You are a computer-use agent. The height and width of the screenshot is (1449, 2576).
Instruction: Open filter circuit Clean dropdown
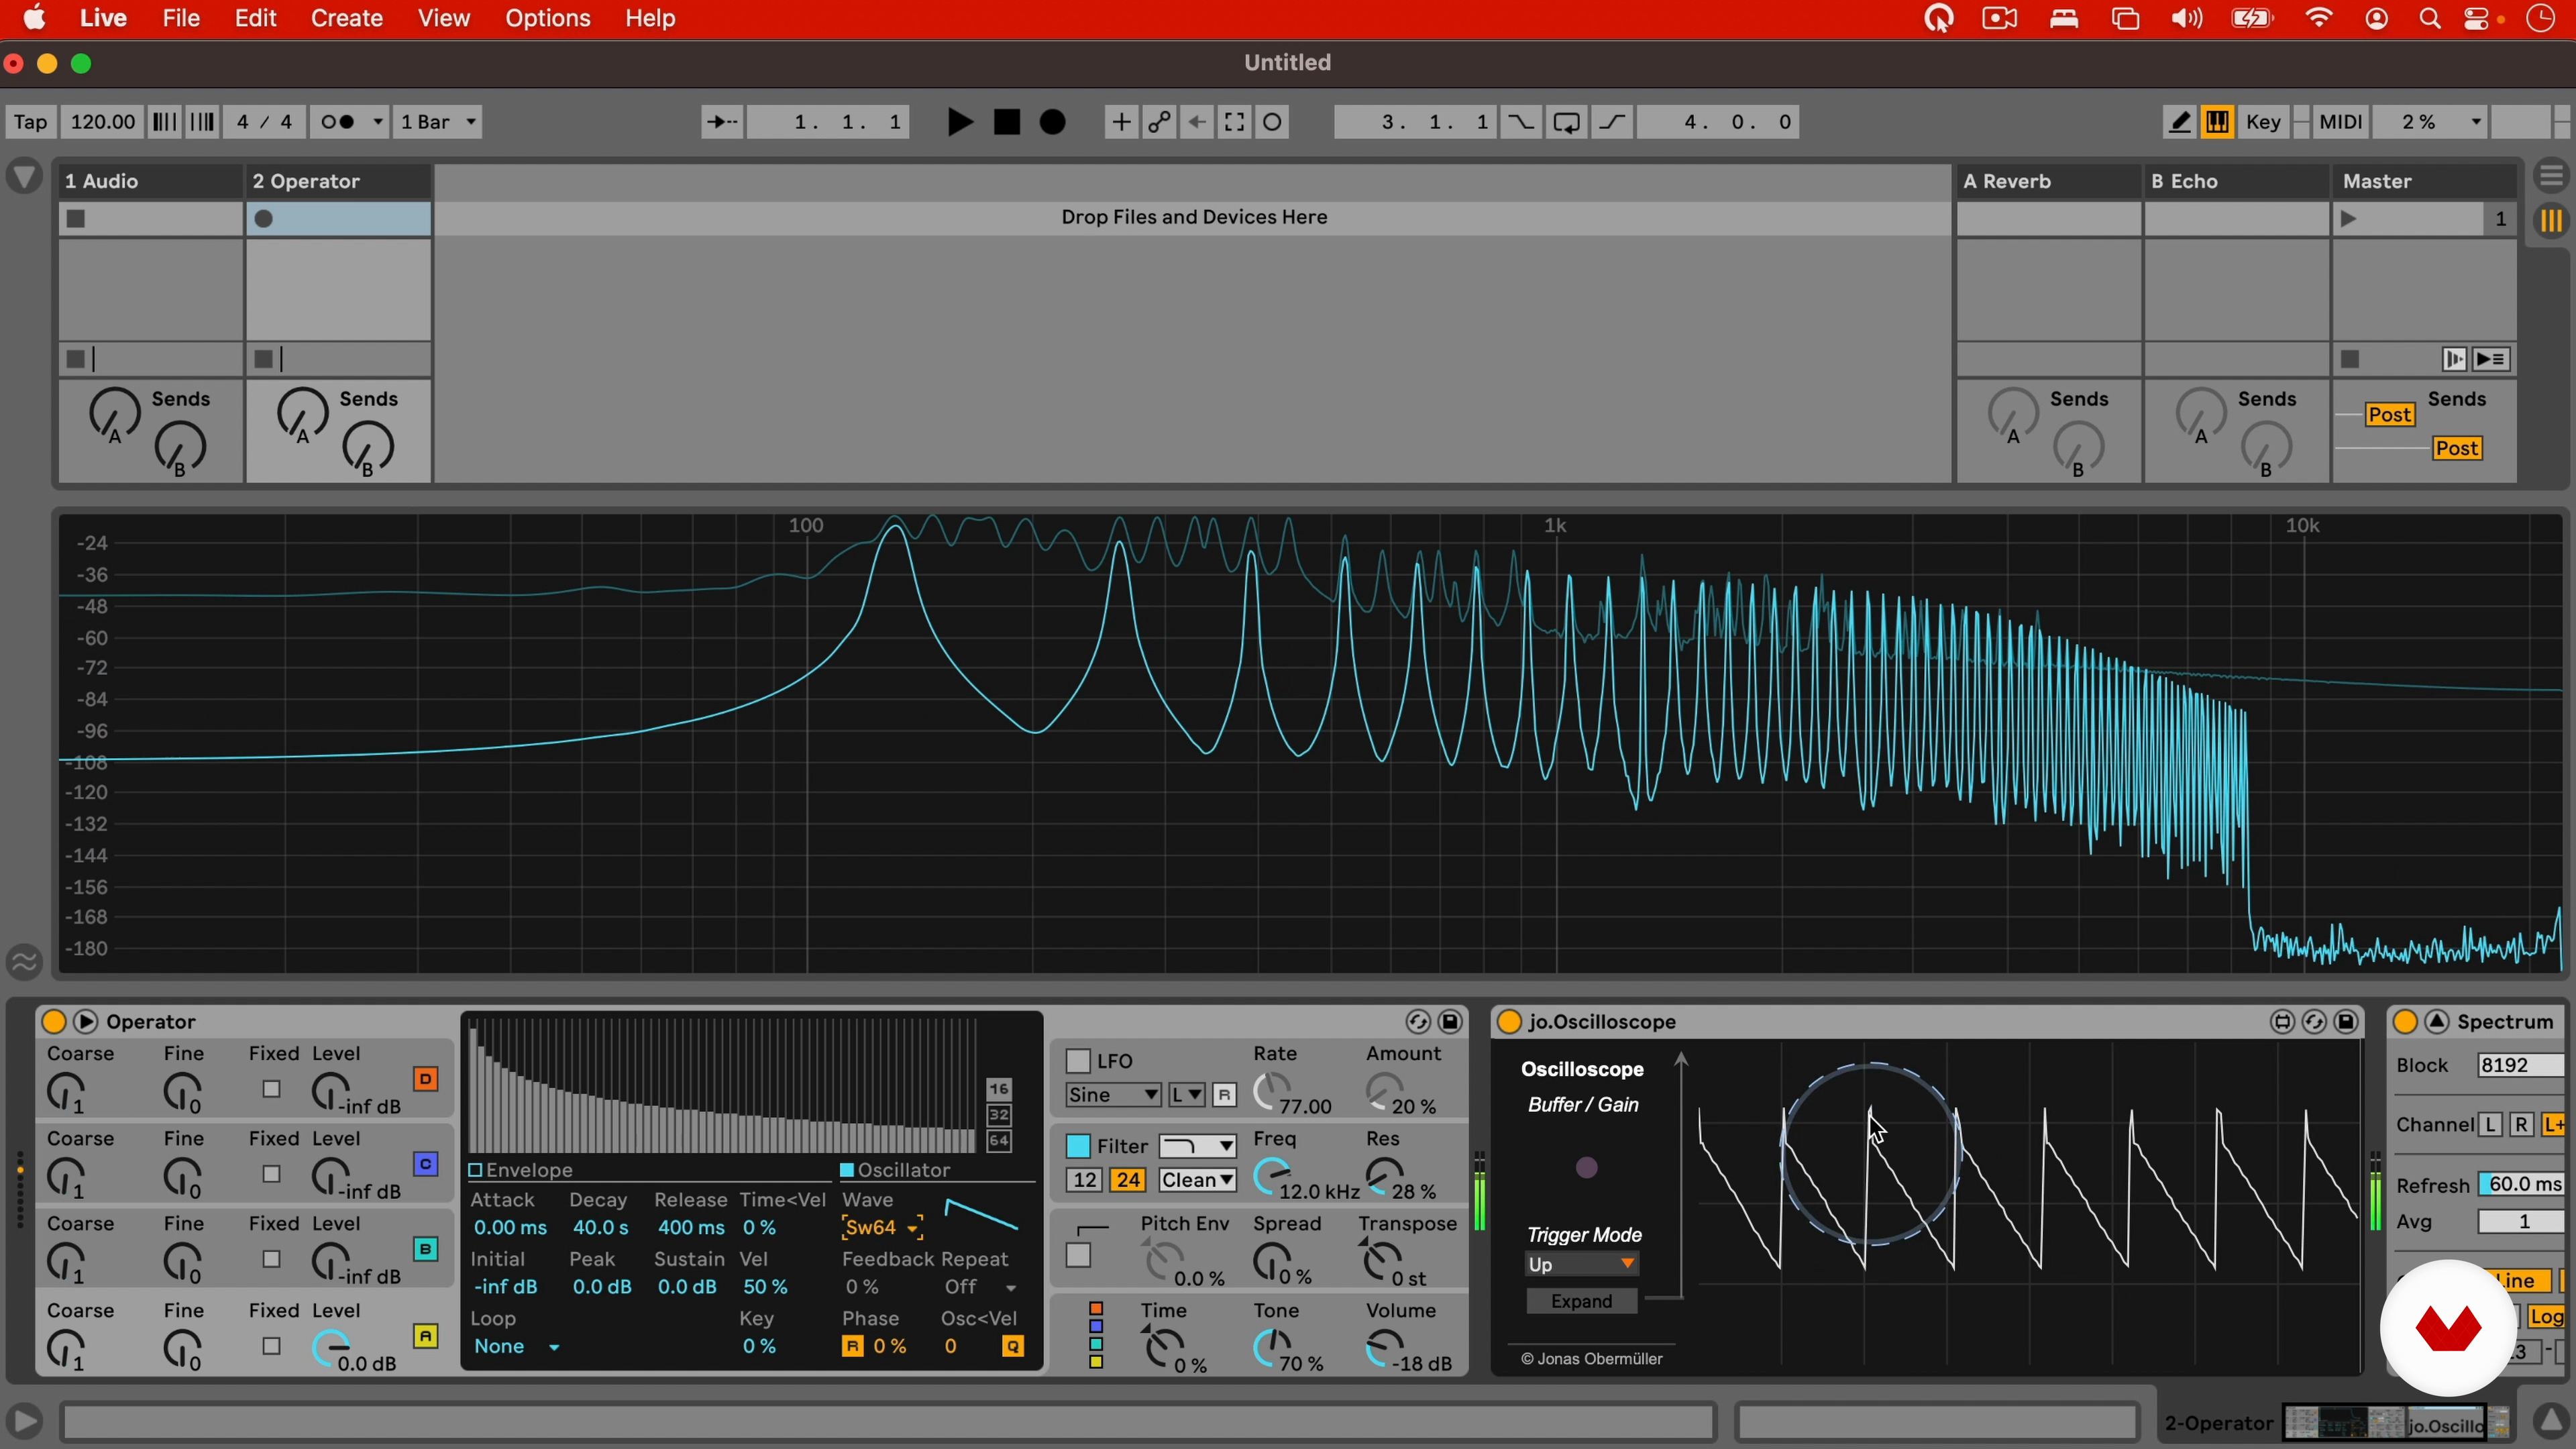pyautogui.click(x=1198, y=1180)
